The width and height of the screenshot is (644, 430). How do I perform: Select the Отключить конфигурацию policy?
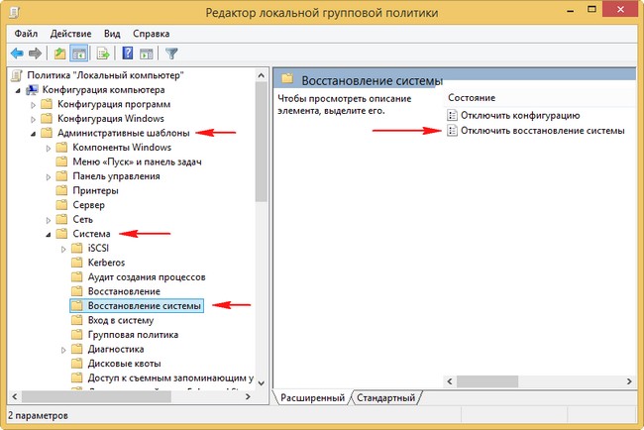(x=520, y=116)
